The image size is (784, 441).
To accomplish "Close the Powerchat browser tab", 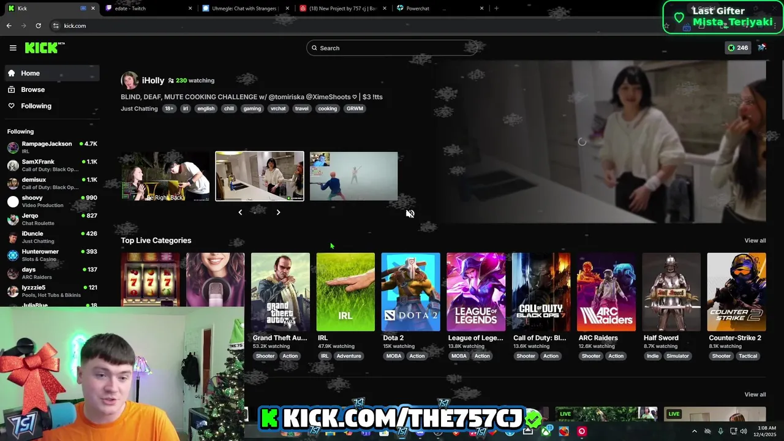I will pos(481,9).
